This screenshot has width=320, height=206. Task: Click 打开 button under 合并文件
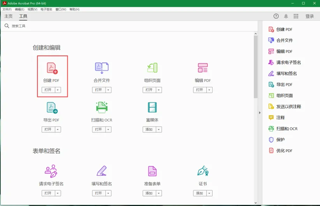[x=99, y=90]
